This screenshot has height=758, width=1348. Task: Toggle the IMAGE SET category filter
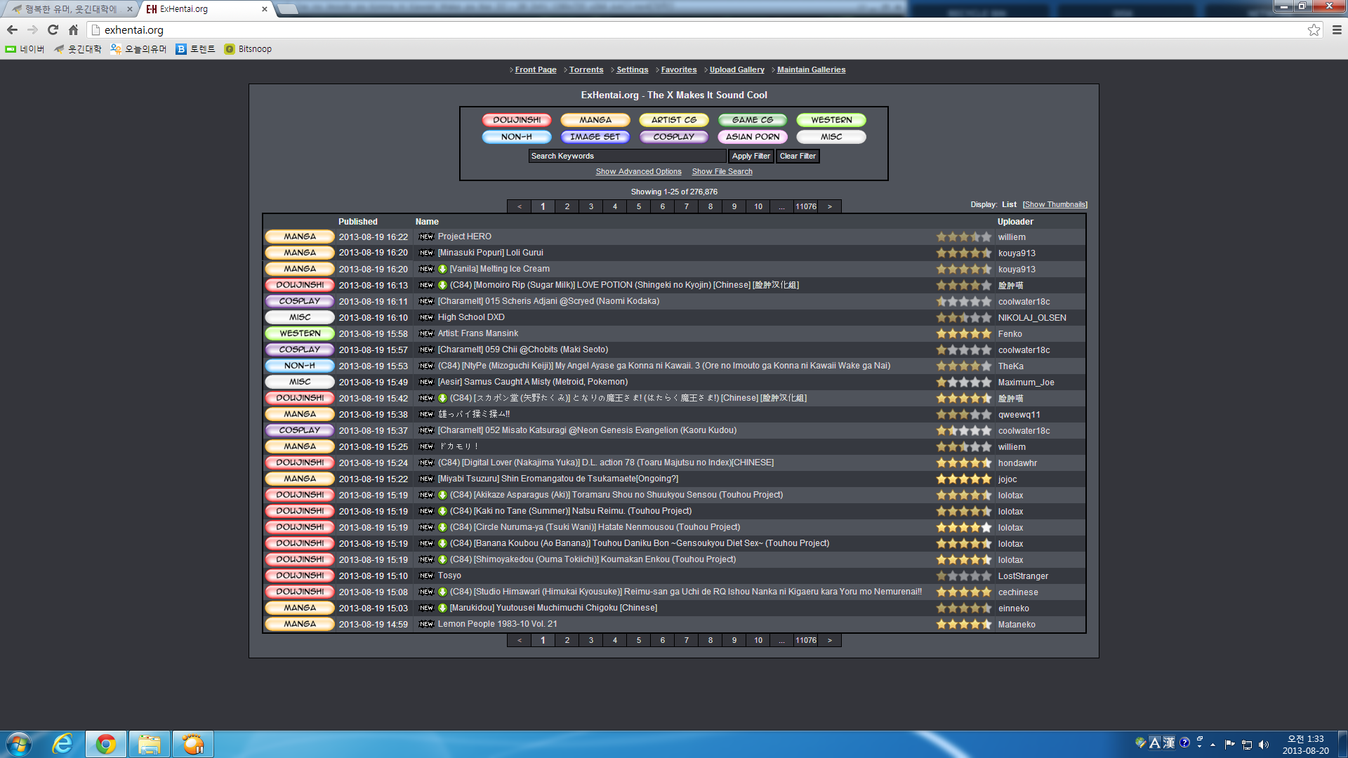pos(595,137)
